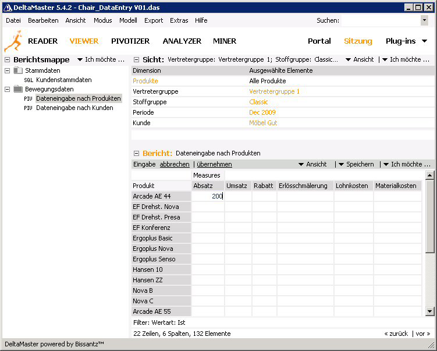Switch to ANALYZER mode
Image resolution: width=437 pixels, height=351 pixels.
[x=182, y=41]
